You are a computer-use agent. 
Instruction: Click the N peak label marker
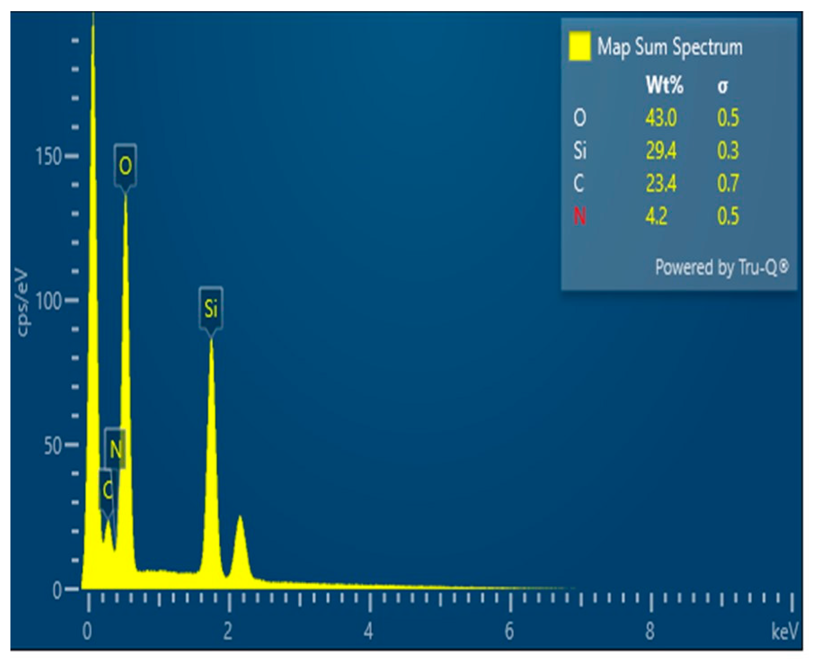point(115,449)
